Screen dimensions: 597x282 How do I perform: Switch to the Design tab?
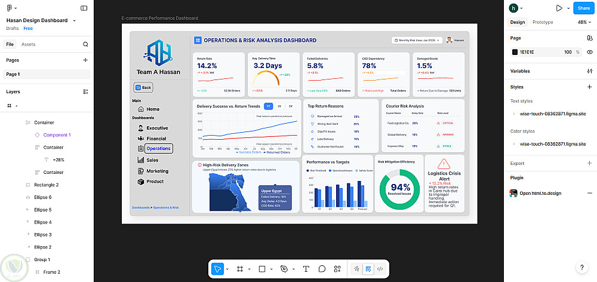518,22
